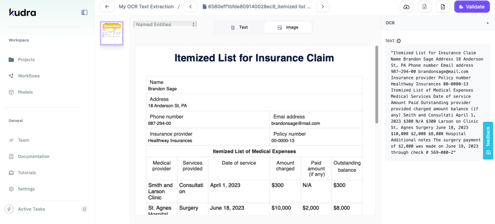Screen dimensions: 495x224
Task: Click policy number '00-0000-13' in document
Action: pyautogui.click(x=283, y=141)
